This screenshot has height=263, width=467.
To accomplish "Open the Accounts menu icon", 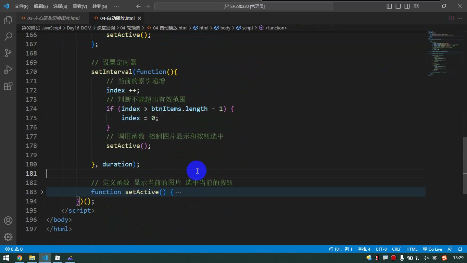I will (8, 221).
